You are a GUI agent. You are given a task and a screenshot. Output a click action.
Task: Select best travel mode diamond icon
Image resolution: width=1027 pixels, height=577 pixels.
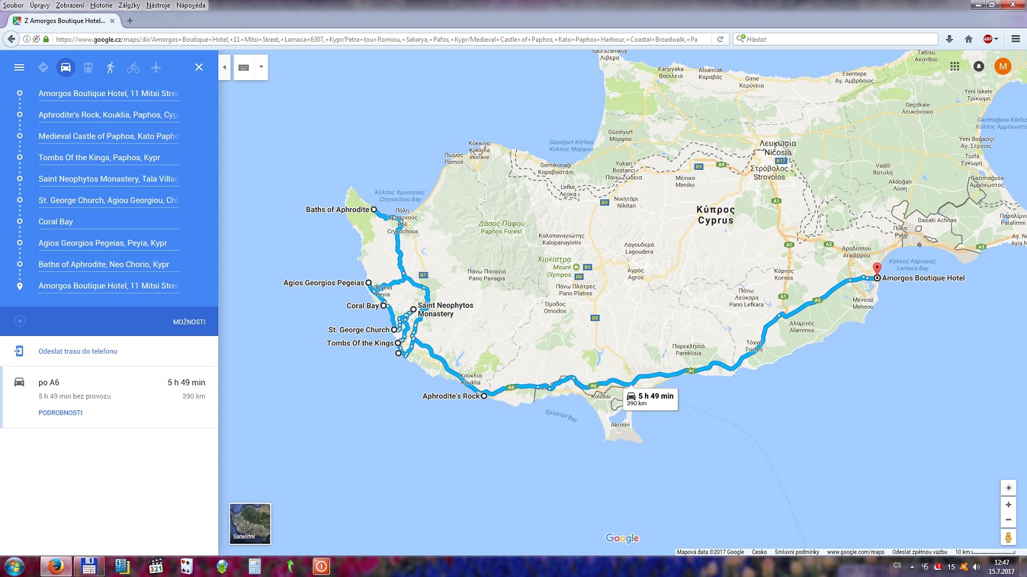(43, 67)
